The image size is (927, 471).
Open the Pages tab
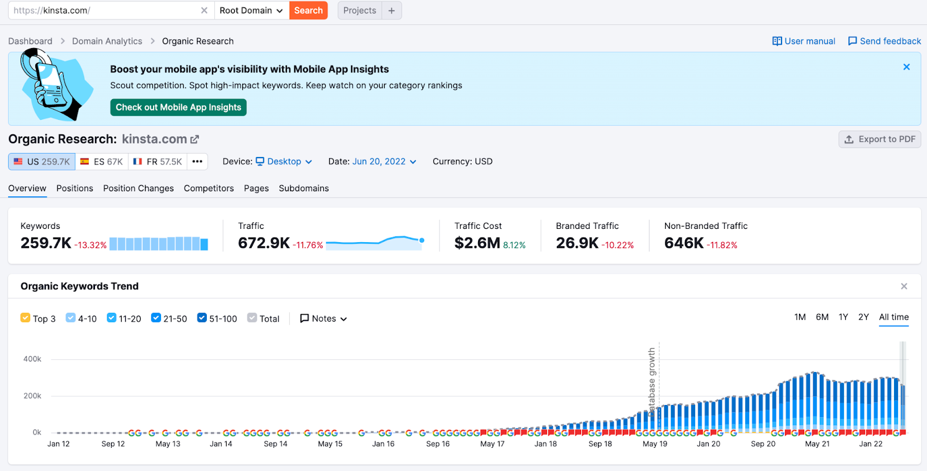point(256,188)
